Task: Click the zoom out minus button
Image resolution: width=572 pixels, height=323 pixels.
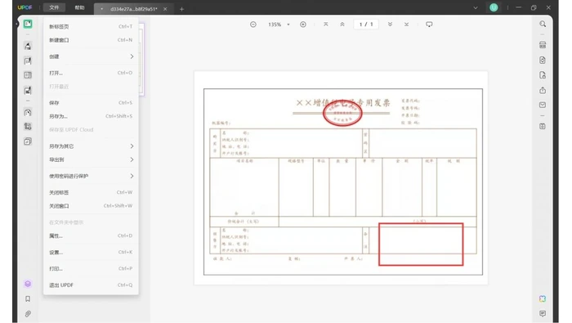Action: point(253,25)
